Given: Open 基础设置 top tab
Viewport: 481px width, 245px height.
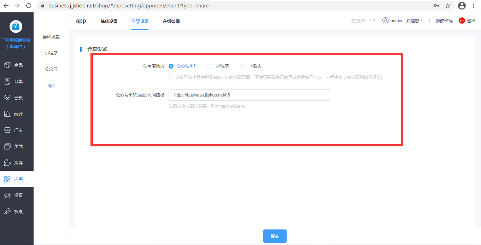Looking at the screenshot, I should pyautogui.click(x=109, y=21).
